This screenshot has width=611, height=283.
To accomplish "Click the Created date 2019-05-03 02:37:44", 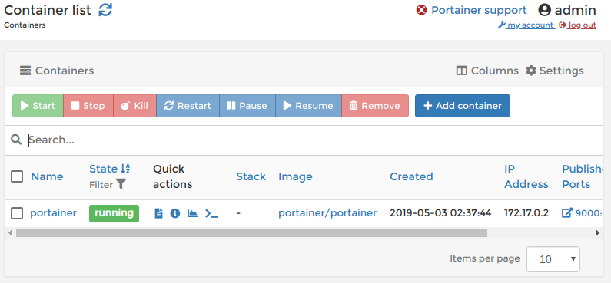I will click(440, 213).
